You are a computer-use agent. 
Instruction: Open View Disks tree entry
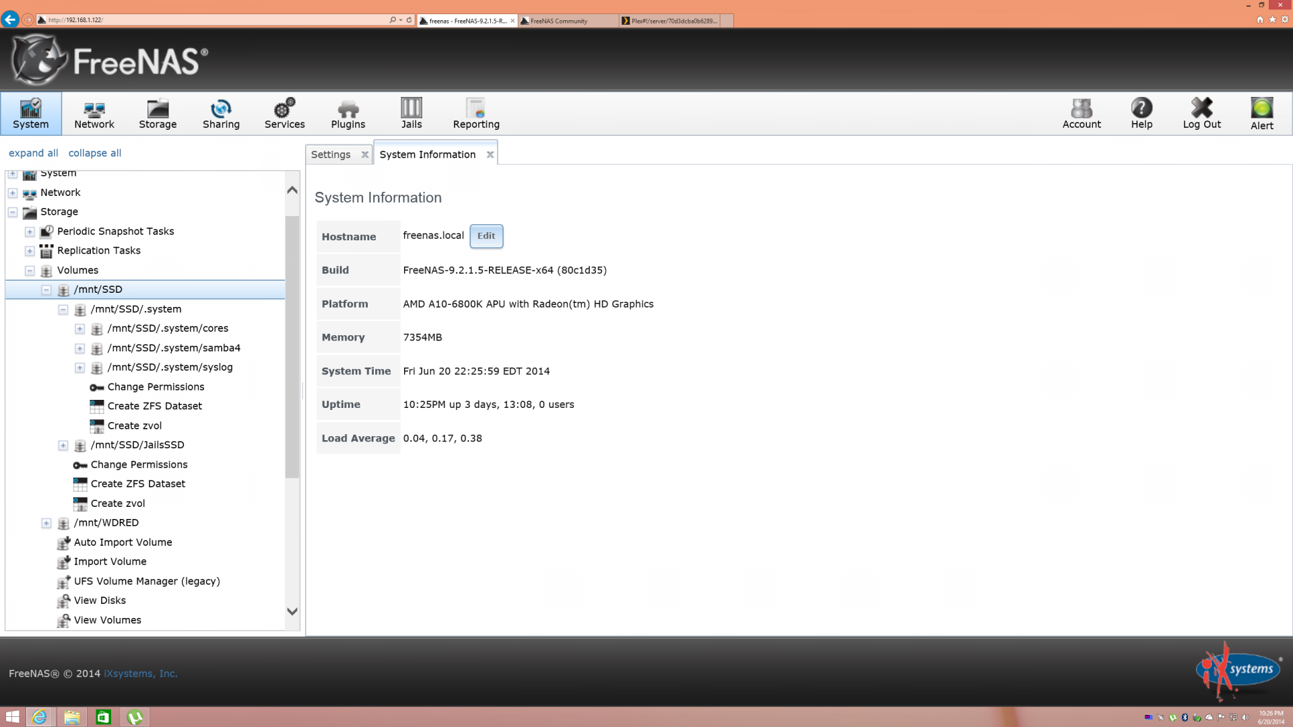[100, 600]
